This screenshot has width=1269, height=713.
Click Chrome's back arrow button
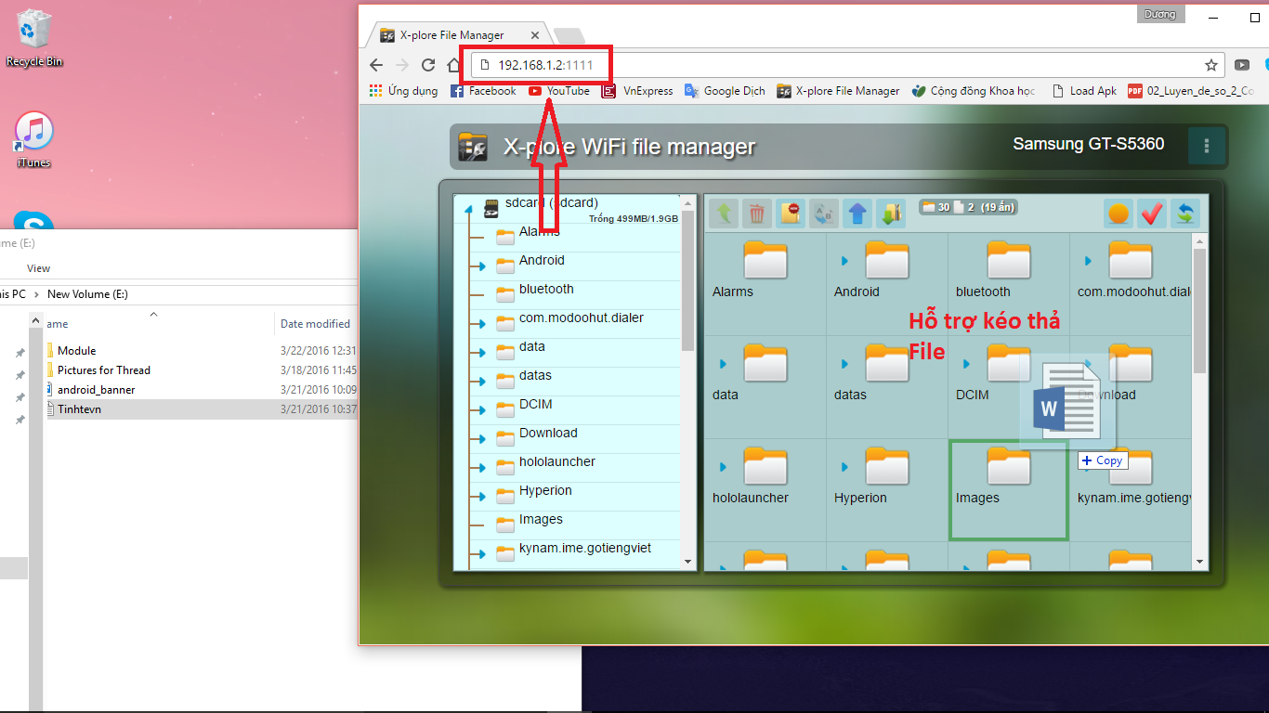click(x=376, y=65)
